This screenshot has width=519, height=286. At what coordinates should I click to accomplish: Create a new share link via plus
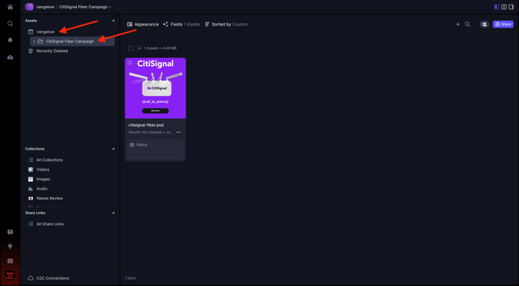pos(113,213)
